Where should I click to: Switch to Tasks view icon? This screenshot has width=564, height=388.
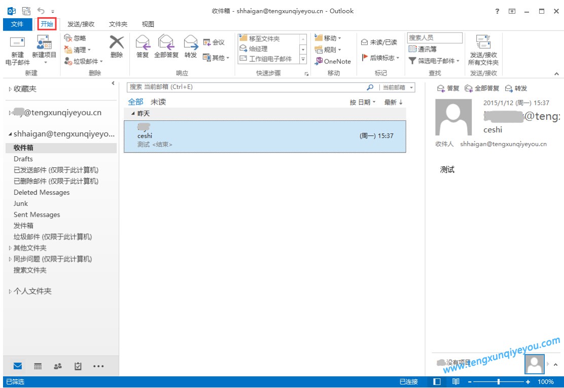tap(78, 366)
